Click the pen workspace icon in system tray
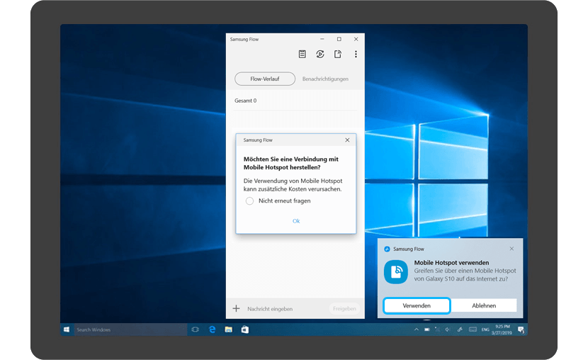 pyautogui.click(x=460, y=330)
